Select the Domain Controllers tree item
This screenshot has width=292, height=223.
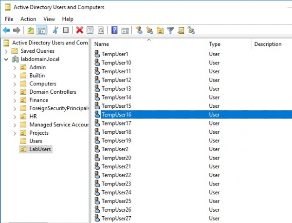pyautogui.click(x=53, y=92)
